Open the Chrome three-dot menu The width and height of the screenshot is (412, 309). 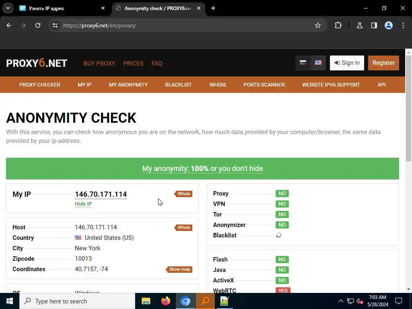[403, 25]
